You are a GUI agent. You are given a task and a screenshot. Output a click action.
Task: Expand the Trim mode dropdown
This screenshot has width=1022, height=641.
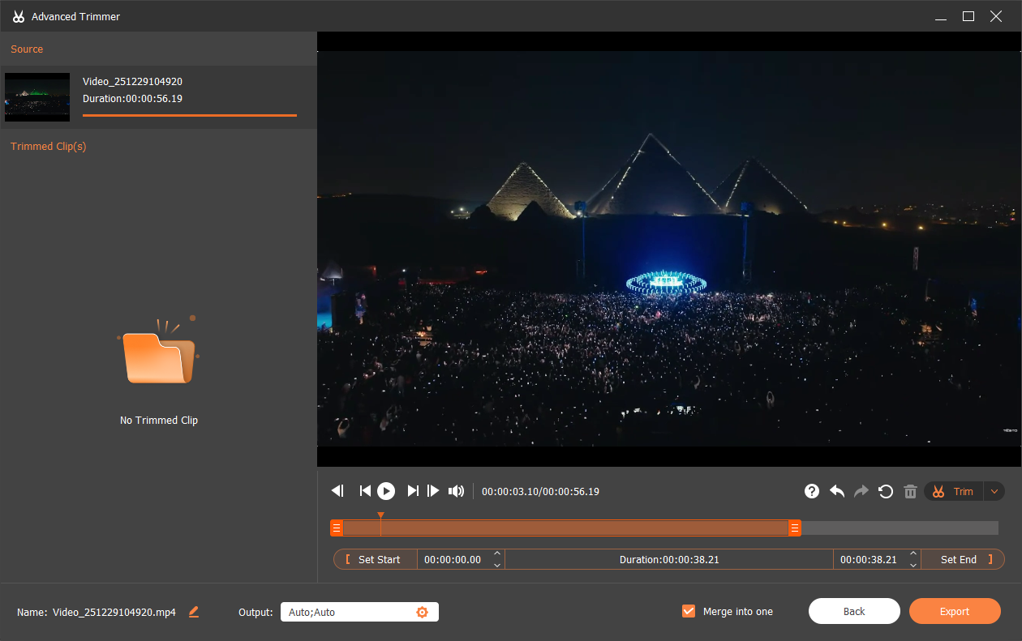(994, 491)
